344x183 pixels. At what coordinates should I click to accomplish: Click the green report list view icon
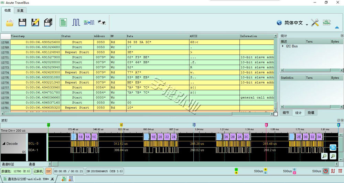(x=63, y=22)
